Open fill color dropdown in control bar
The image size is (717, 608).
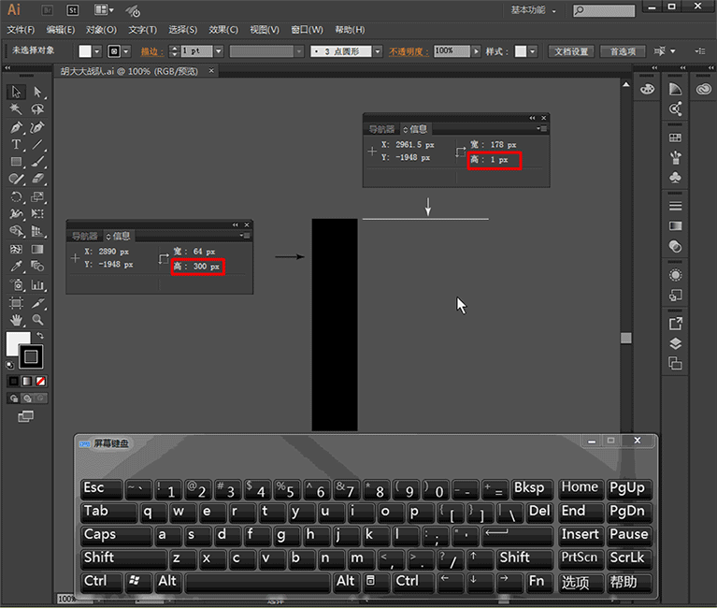97,51
